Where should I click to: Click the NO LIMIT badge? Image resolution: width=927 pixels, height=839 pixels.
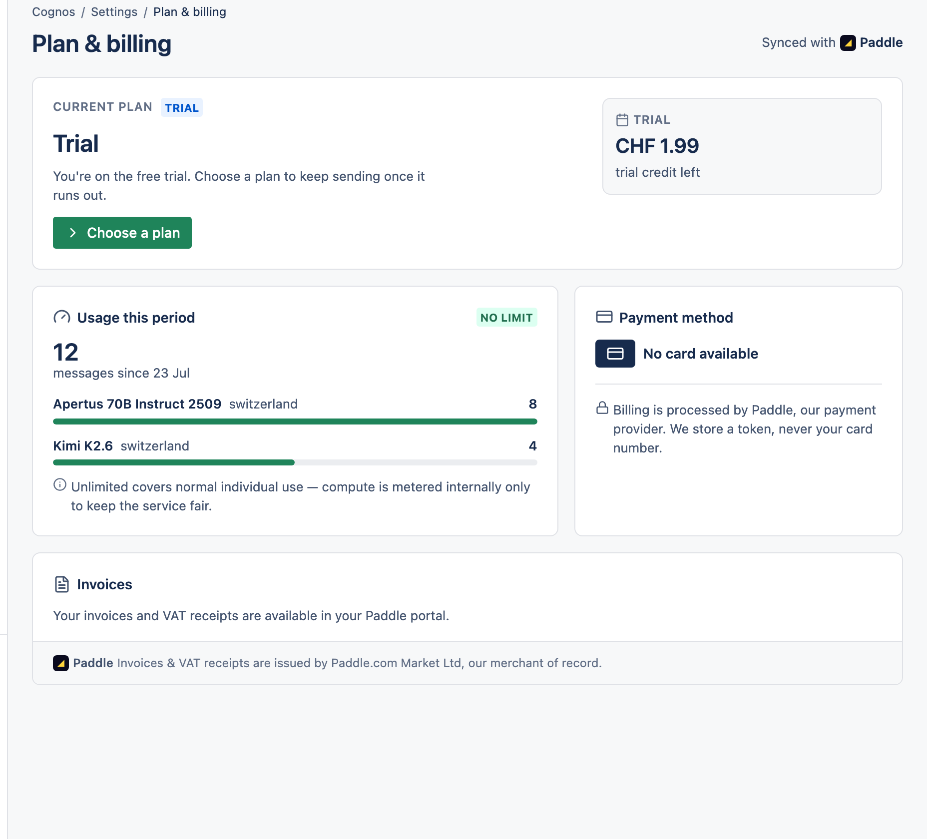point(506,318)
